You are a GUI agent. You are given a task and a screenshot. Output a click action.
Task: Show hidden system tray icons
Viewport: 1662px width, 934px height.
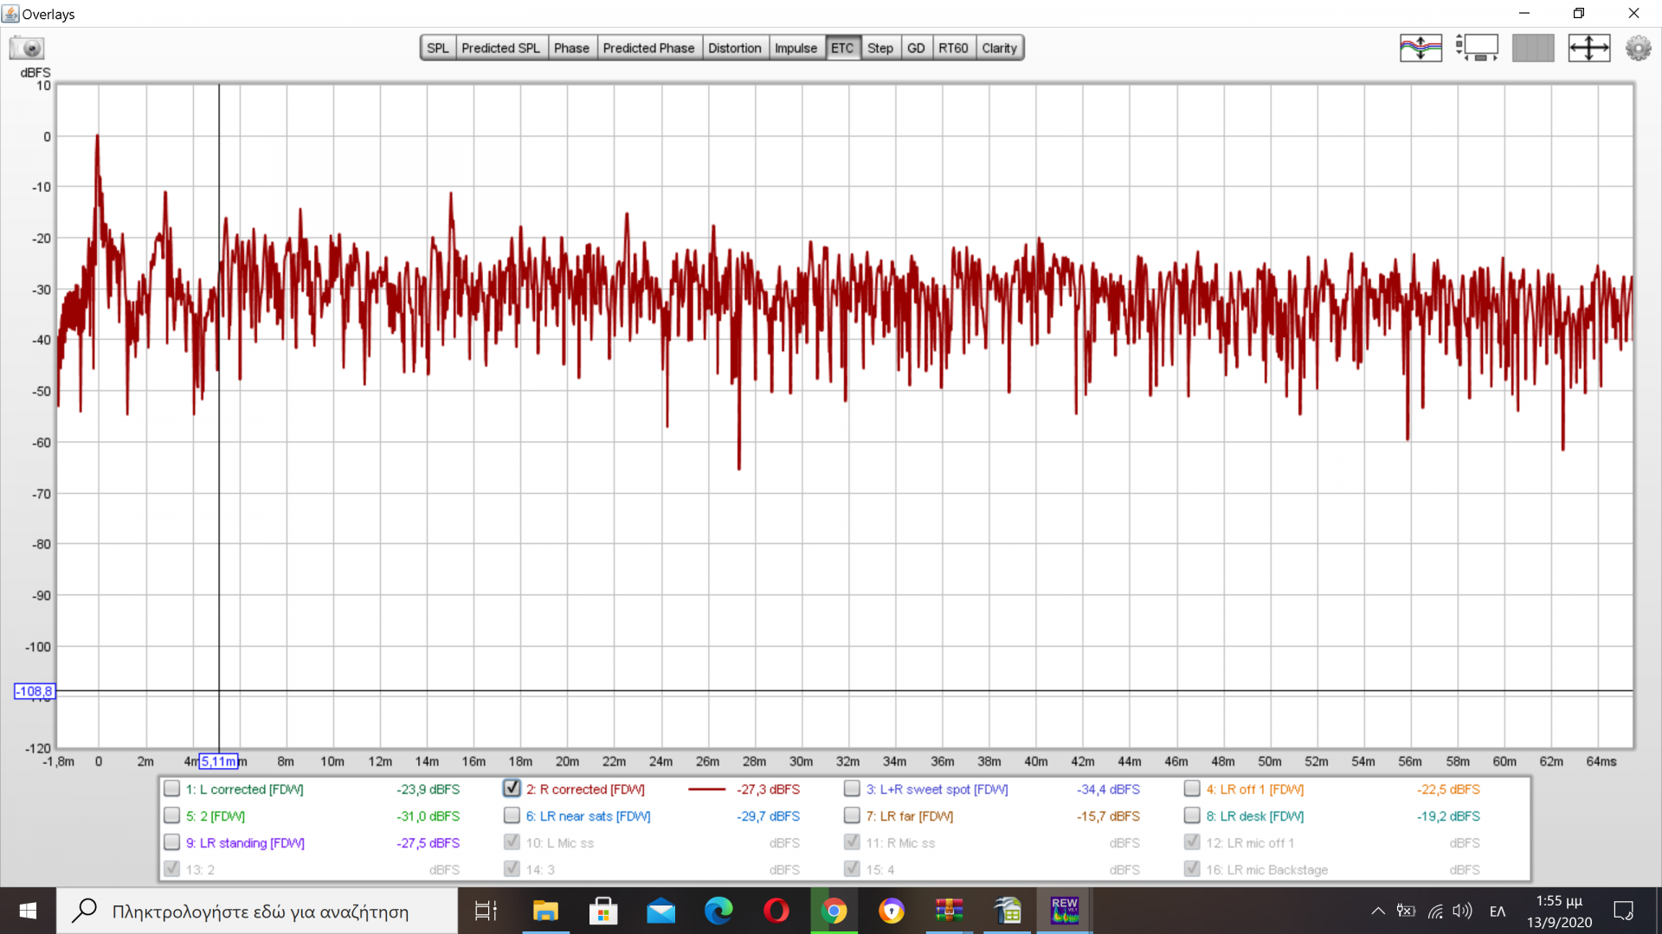(1377, 911)
